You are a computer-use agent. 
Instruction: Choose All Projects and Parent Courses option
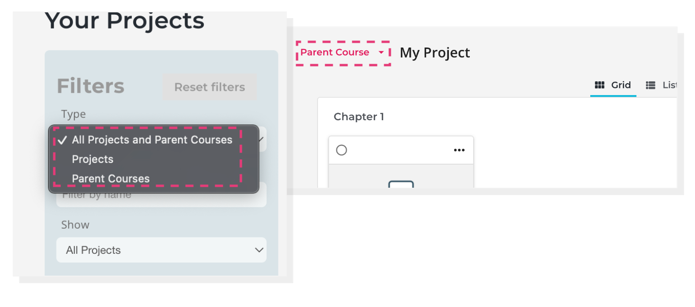click(152, 140)
